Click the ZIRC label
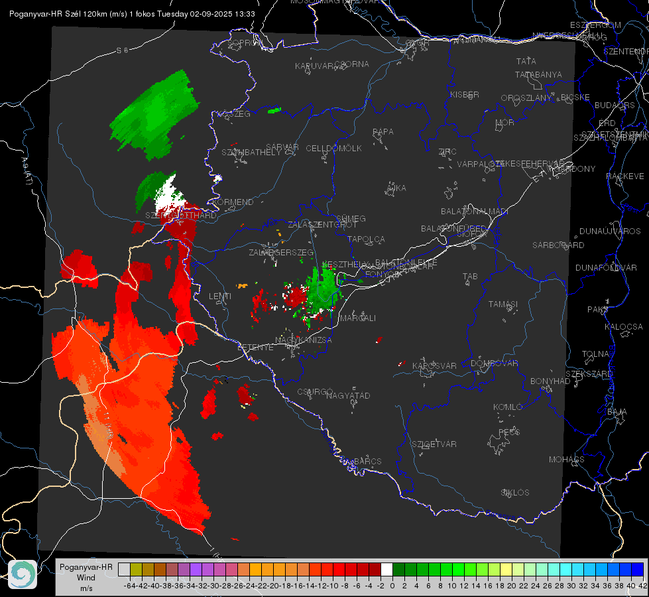The height and width of the screenshot is (597, 649). pyautogui.click(x=447, y=152)
